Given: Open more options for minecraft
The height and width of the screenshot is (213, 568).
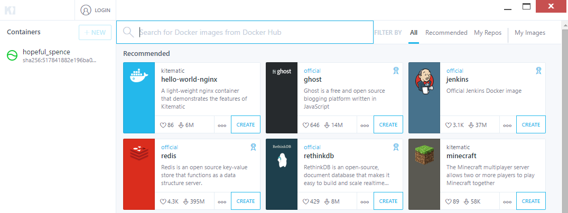Looking at the screenshot, I should click(508, 201).
